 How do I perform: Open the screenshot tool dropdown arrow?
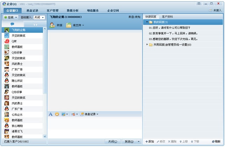point(77,114)
